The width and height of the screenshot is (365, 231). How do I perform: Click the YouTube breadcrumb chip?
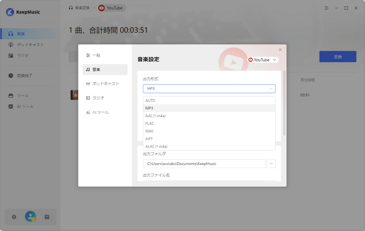[112, 8]
